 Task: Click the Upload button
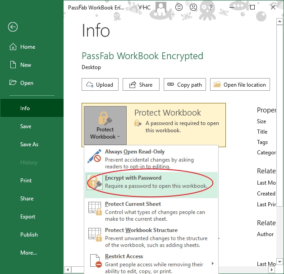tap(100, 84)
